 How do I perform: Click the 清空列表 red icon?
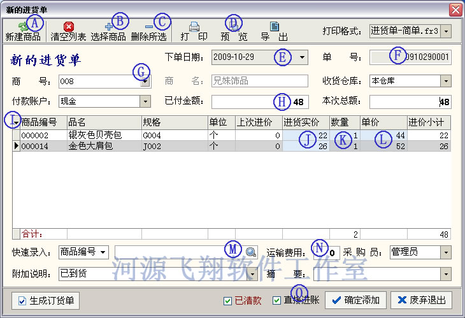(x=68, y=26)
